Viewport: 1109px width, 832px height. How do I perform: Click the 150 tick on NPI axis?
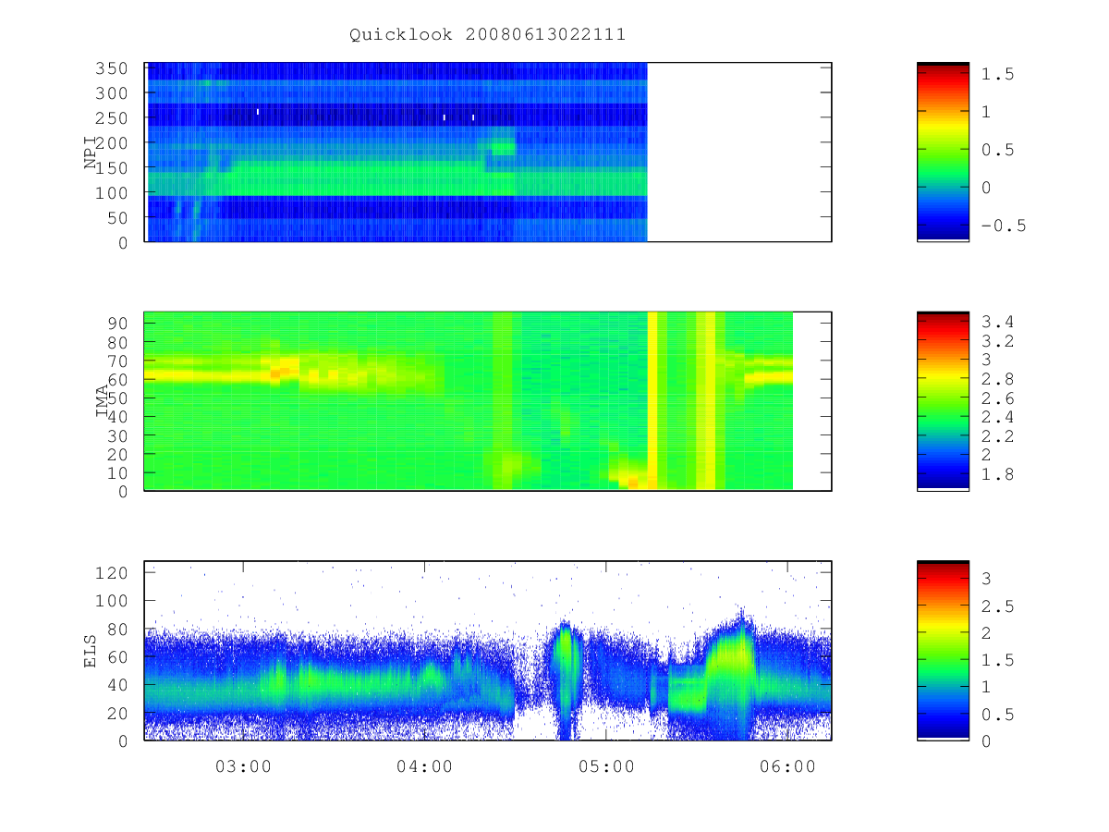113,168
